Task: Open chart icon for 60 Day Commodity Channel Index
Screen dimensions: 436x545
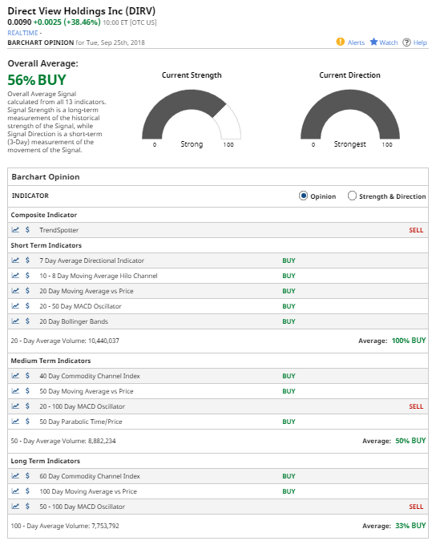Action: 15,476
